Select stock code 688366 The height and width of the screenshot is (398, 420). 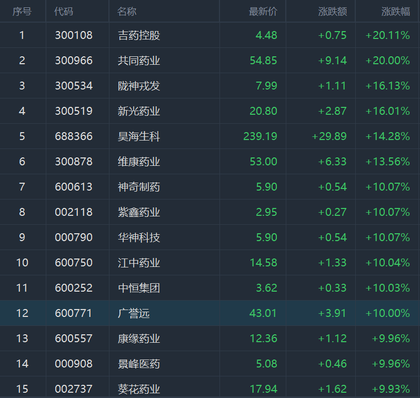click(74, 136)
